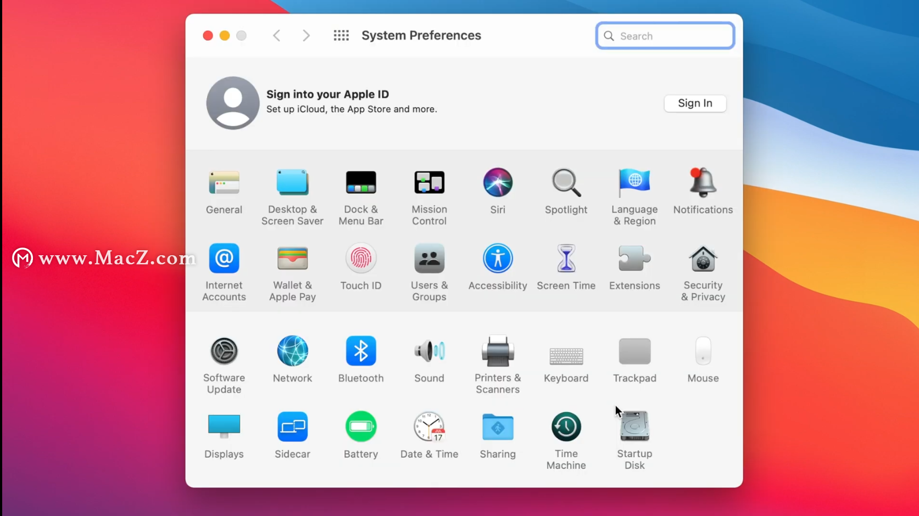Open Users & Groups pane
This screenshot has width=919, height=516.
coord(429,259)
